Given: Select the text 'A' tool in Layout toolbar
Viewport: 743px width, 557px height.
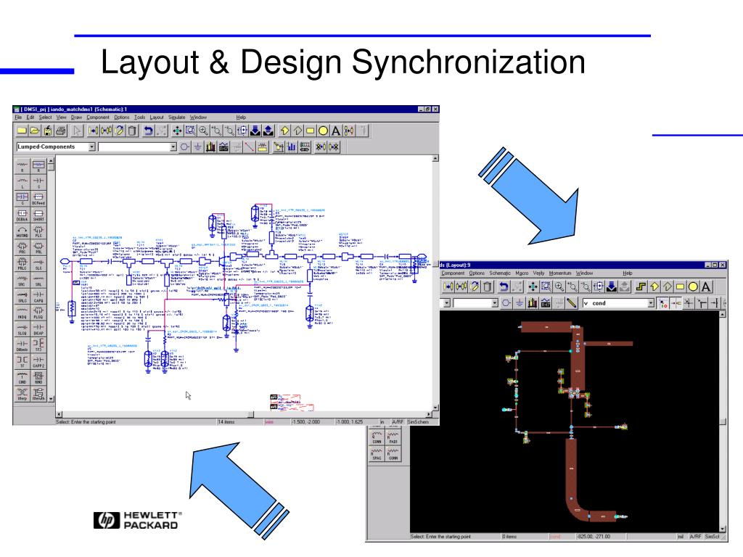Looking at the screenshot, I should [x=706, y=286].
